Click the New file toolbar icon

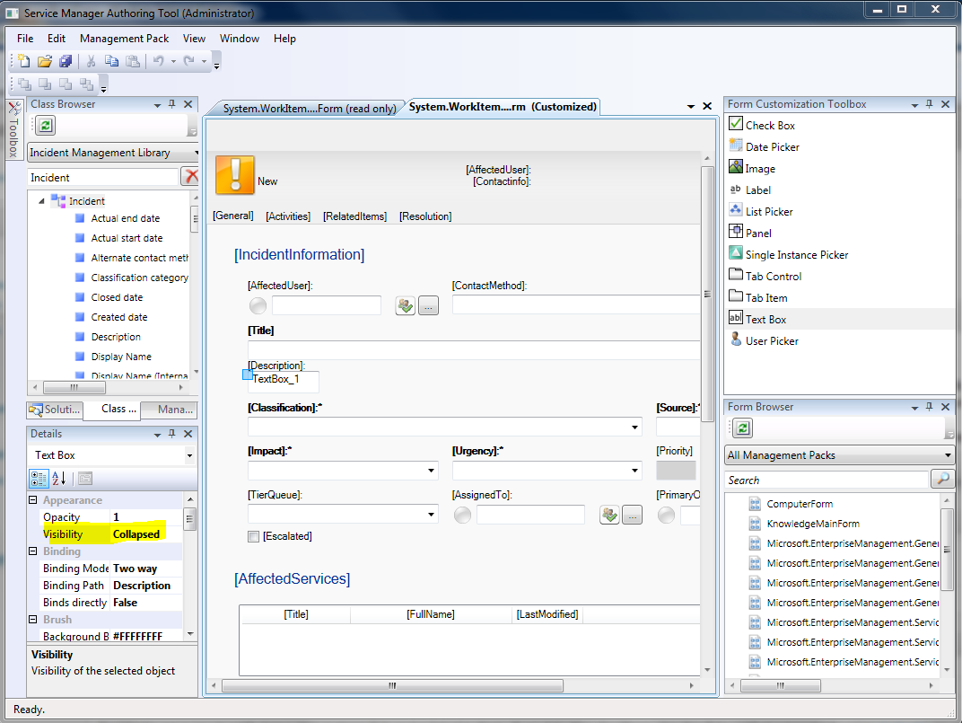click(x=24, y=61)
